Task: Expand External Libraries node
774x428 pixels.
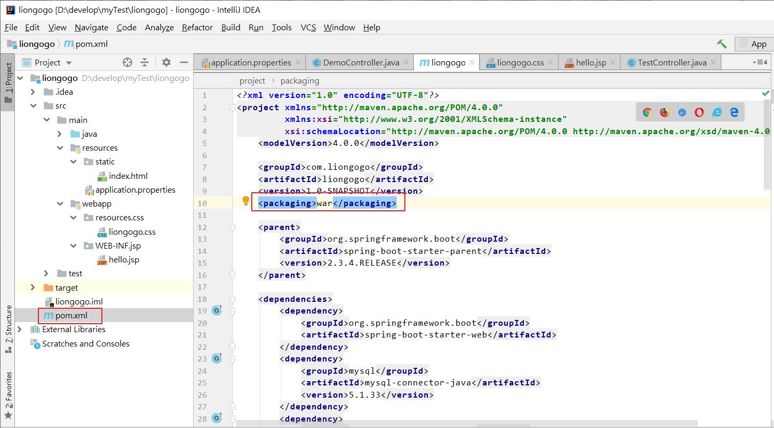Action: [x=20, y=330]
